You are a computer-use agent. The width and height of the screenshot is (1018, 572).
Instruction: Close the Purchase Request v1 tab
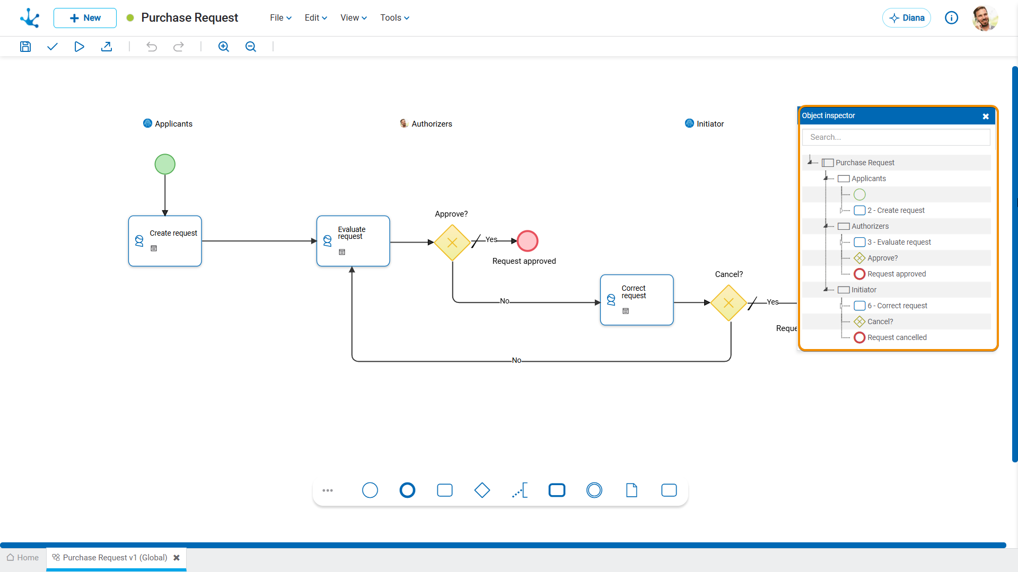tap(177, 558)
